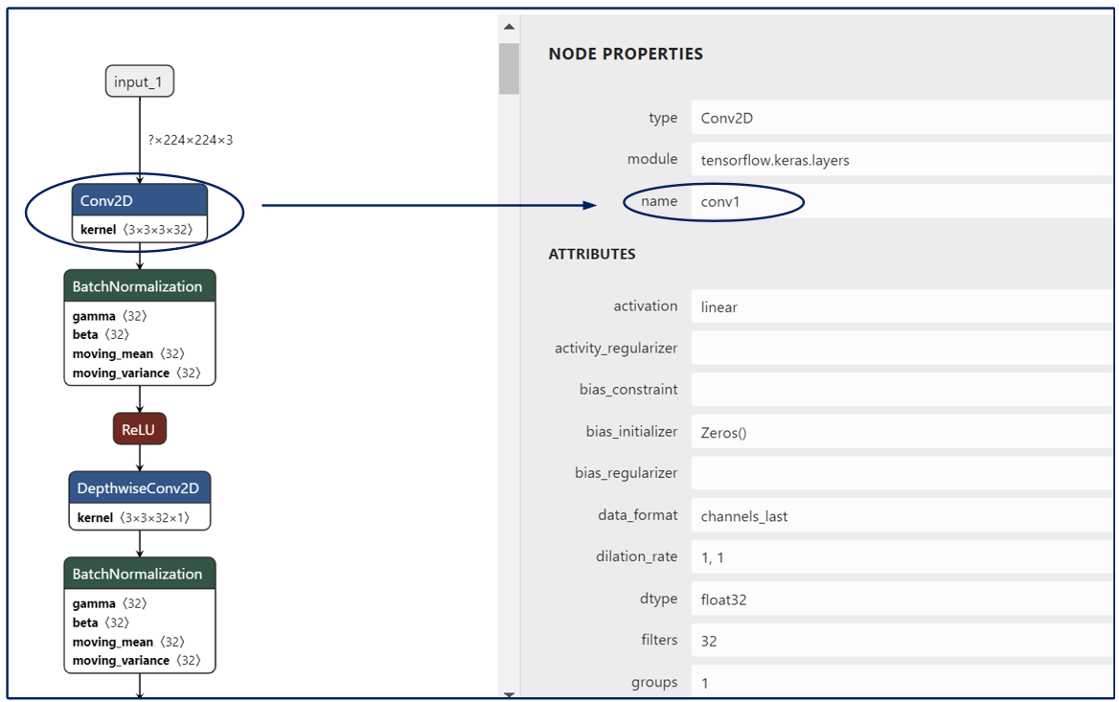Screen dimensions: 1119x702
Task: Select the ReLU activation node
Action: [x=139, y=430]
